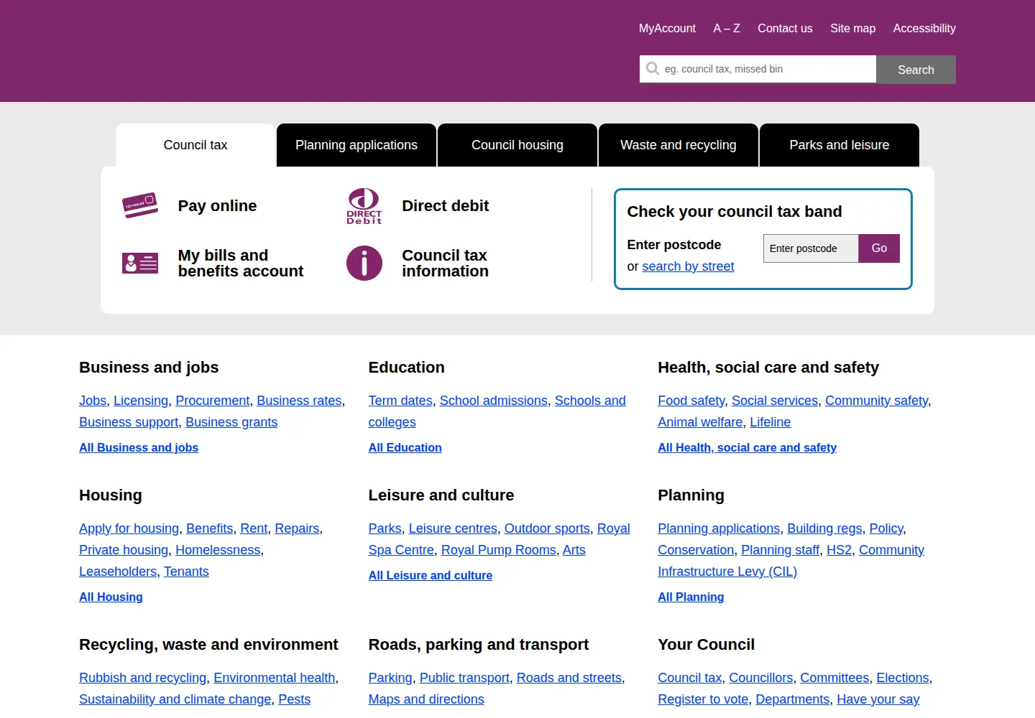Click the Search button
The image size is (1035, 718).
point(916,70)
